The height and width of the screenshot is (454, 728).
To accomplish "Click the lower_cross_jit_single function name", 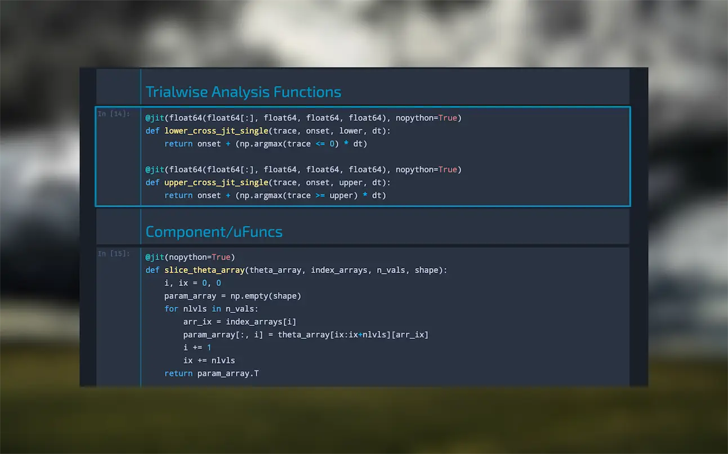I will click(x=216, y=131).
